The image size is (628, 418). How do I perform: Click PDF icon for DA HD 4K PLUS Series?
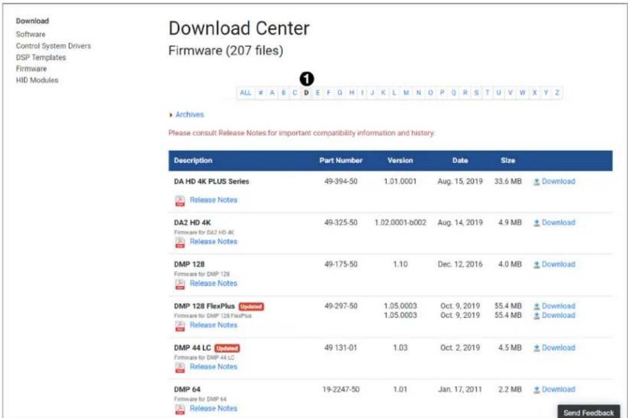[180, 200]
